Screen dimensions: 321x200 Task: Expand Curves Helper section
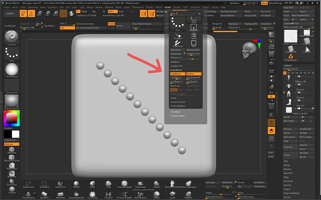coord(178,116)
